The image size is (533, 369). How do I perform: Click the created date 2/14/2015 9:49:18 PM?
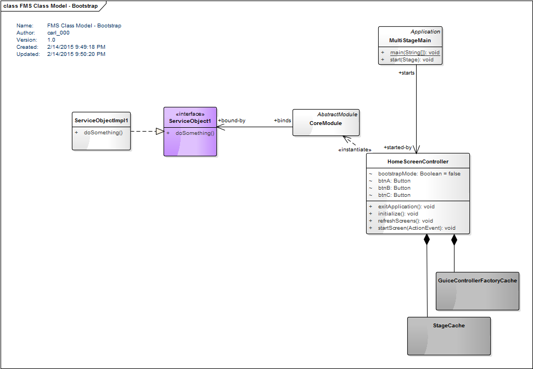click(x=76, y=47)
